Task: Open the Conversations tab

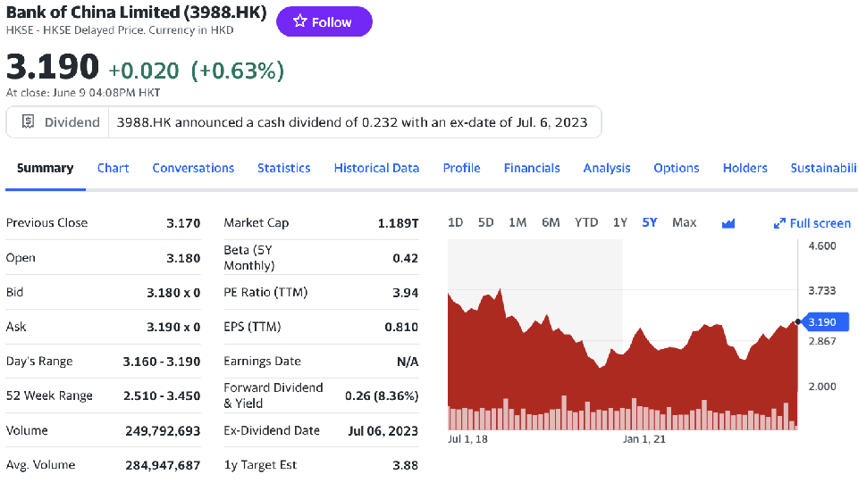Action: point(193,168)
